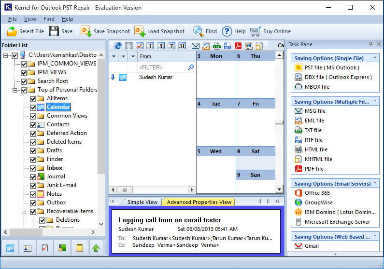Open the dropdown arrow next to From column
The height and width of the screenshot is (269, 384).
(133, 56)
